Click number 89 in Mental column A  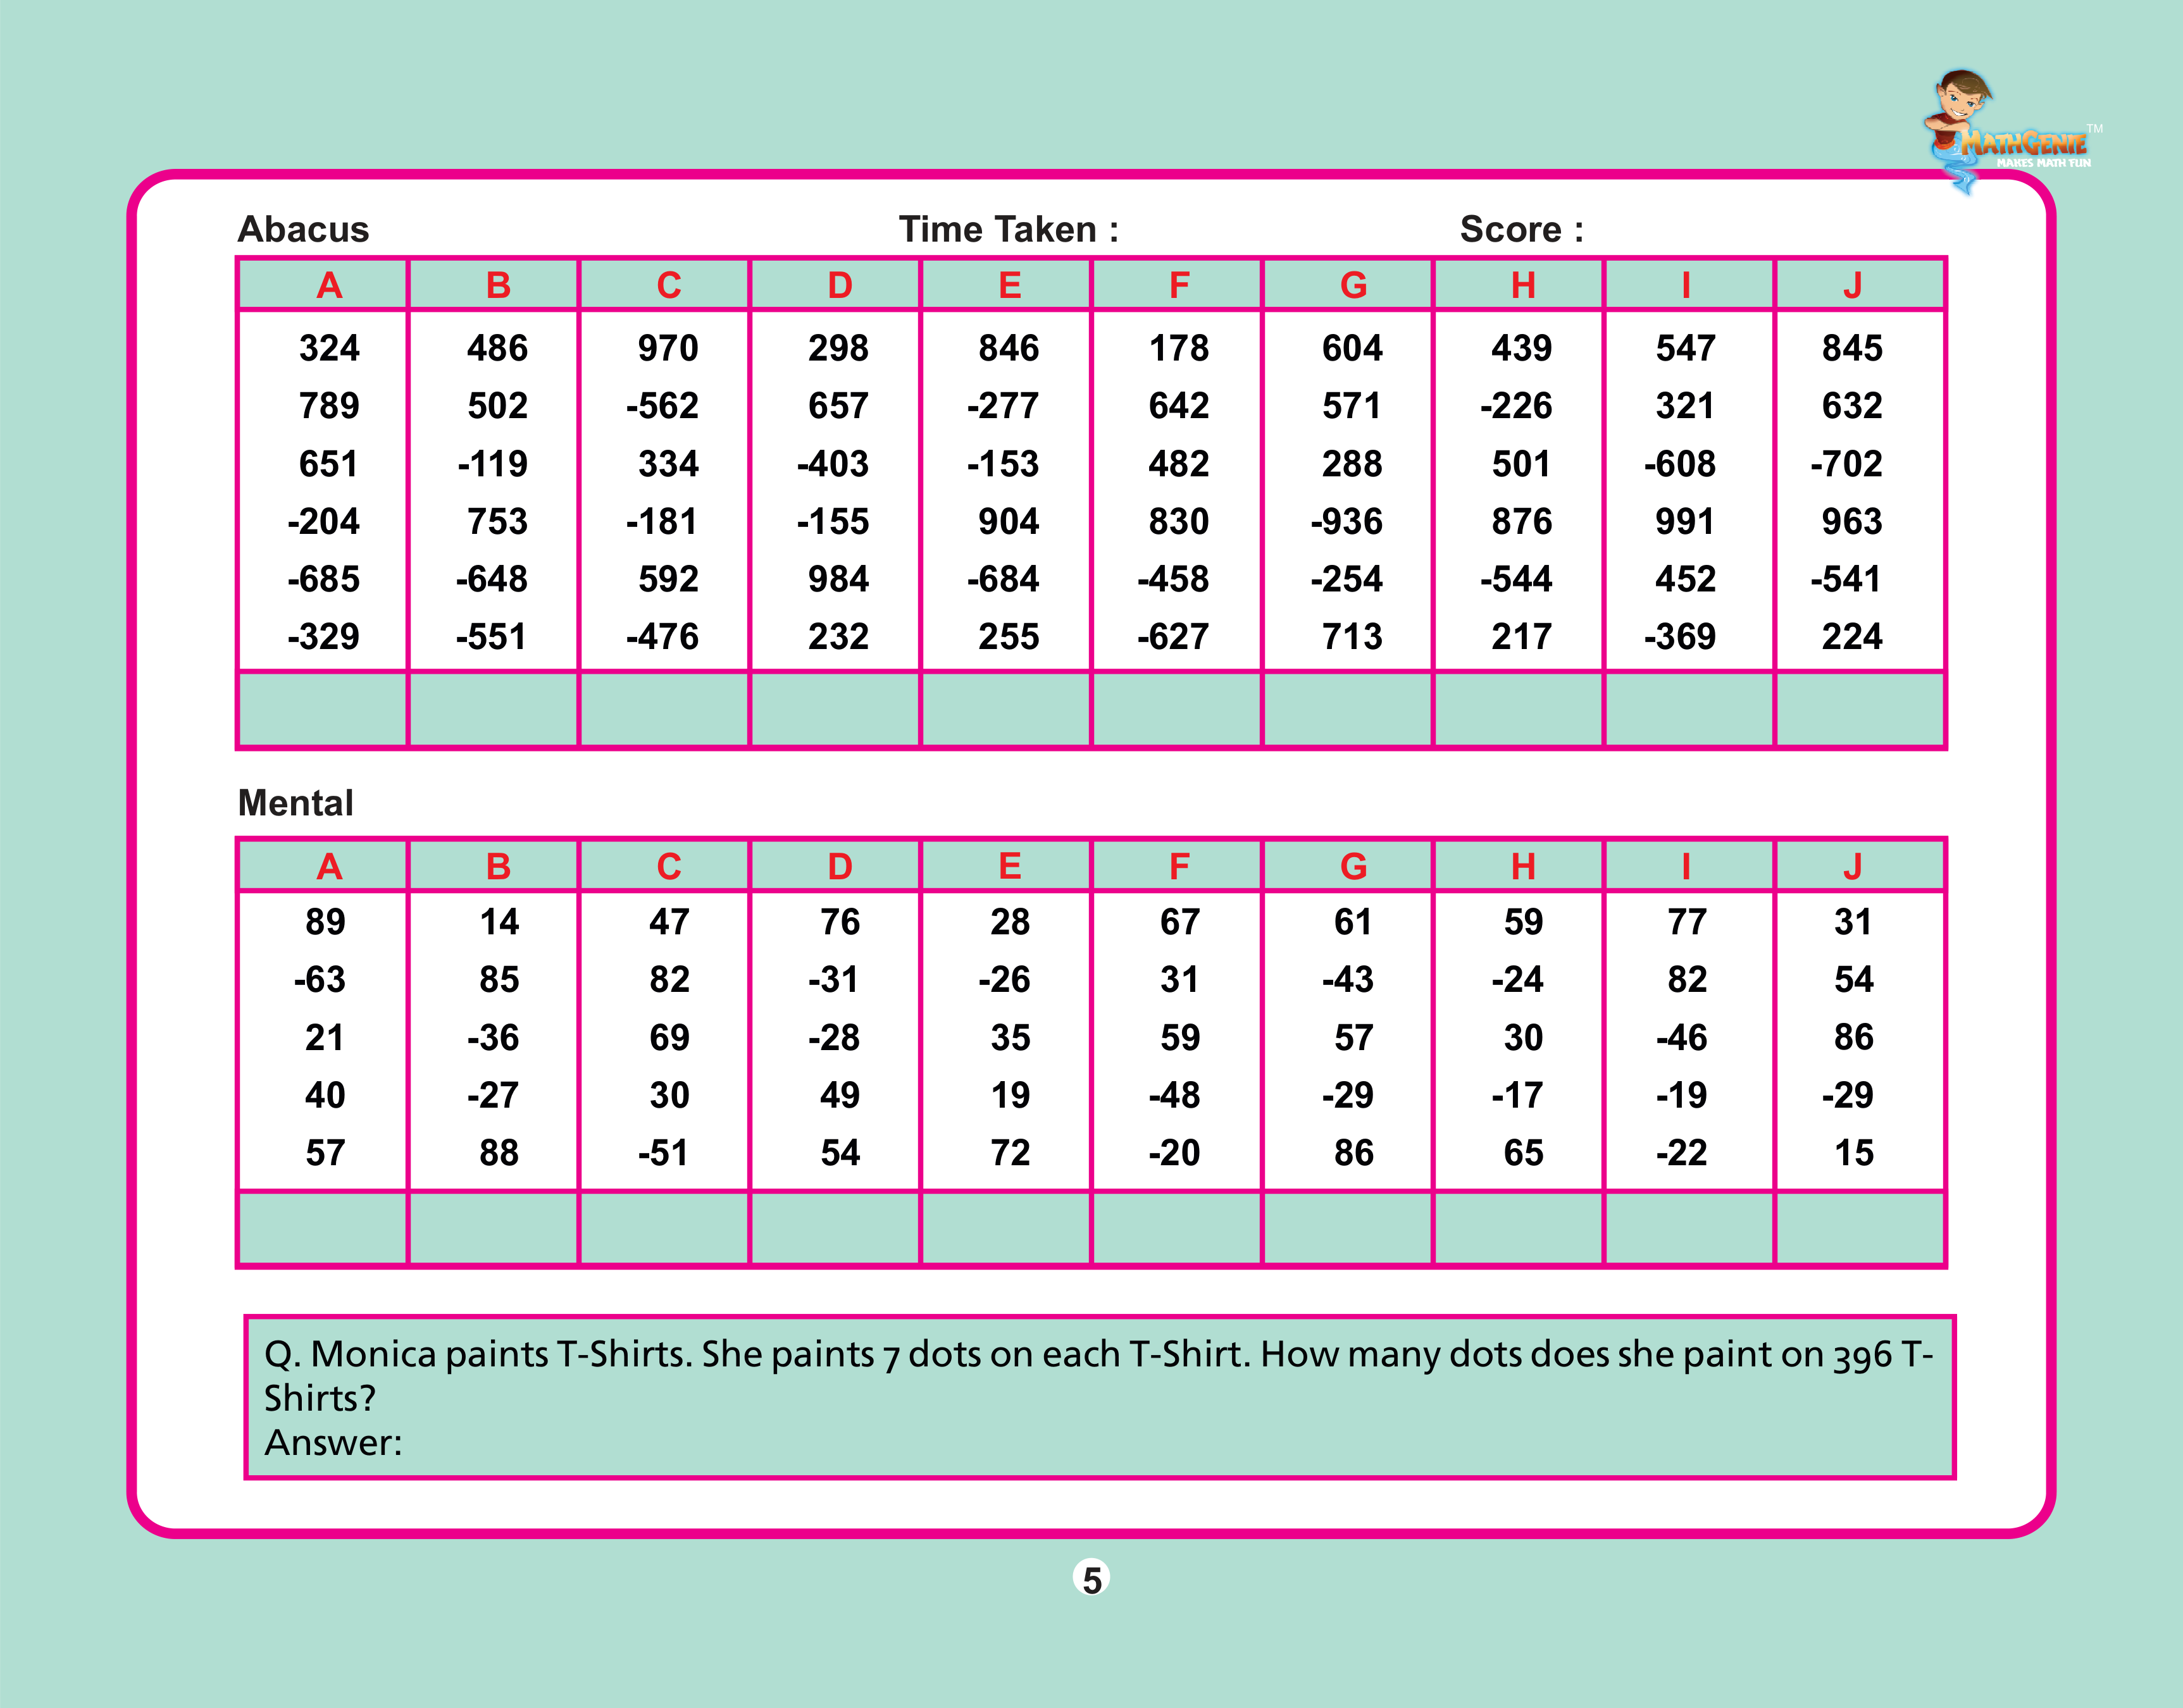[x=325, y=922]
